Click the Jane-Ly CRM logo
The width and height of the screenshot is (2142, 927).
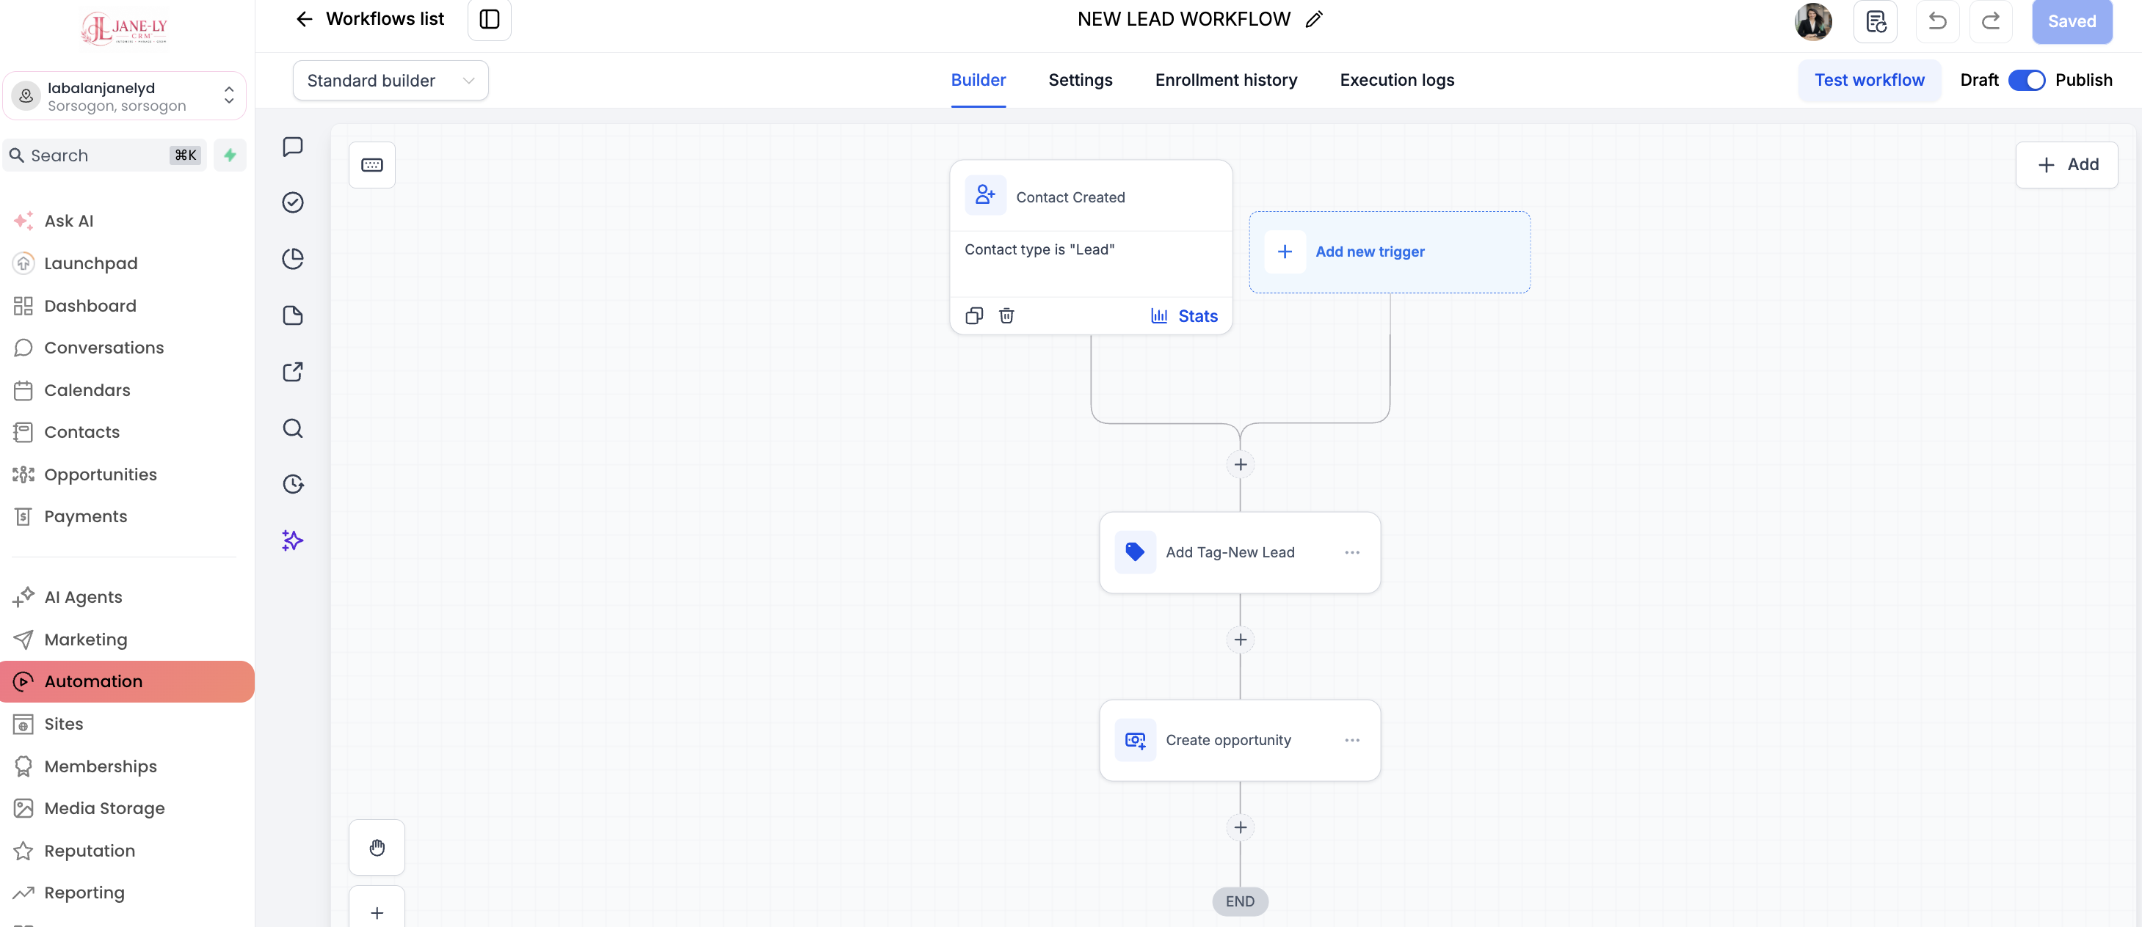[x=125, y=29]
